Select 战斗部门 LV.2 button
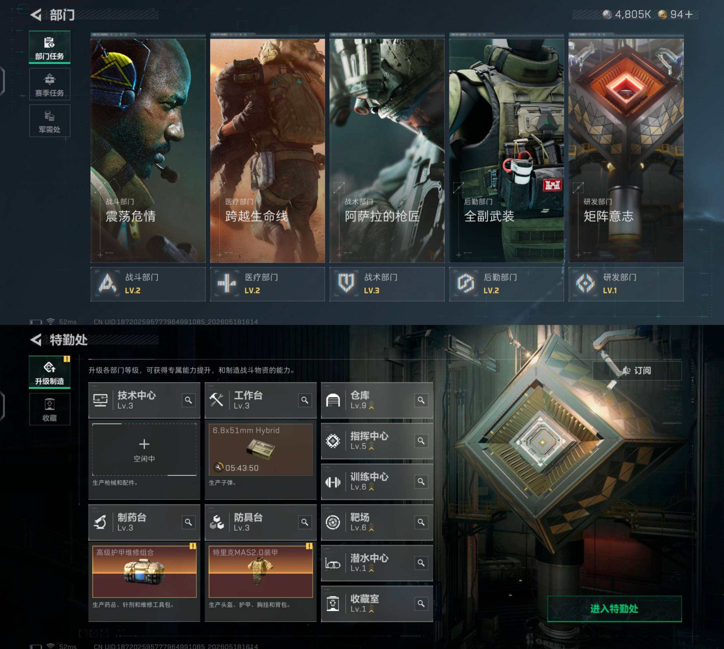Screen dimensions: 724x649 tap(148, 284)
